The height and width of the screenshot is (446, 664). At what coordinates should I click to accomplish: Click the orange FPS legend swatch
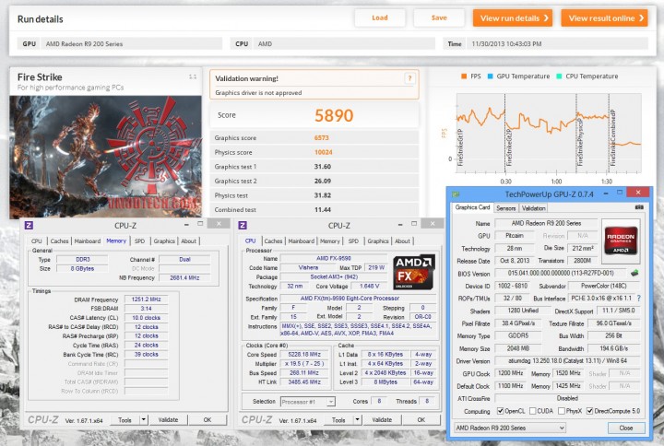tap(464, 76)
